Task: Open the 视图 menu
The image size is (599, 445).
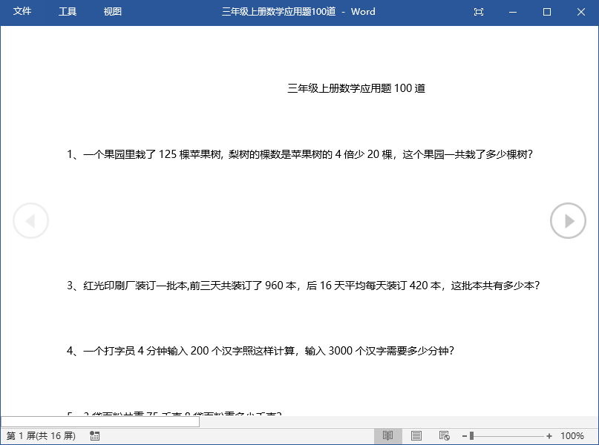Action: coord(112,12)
